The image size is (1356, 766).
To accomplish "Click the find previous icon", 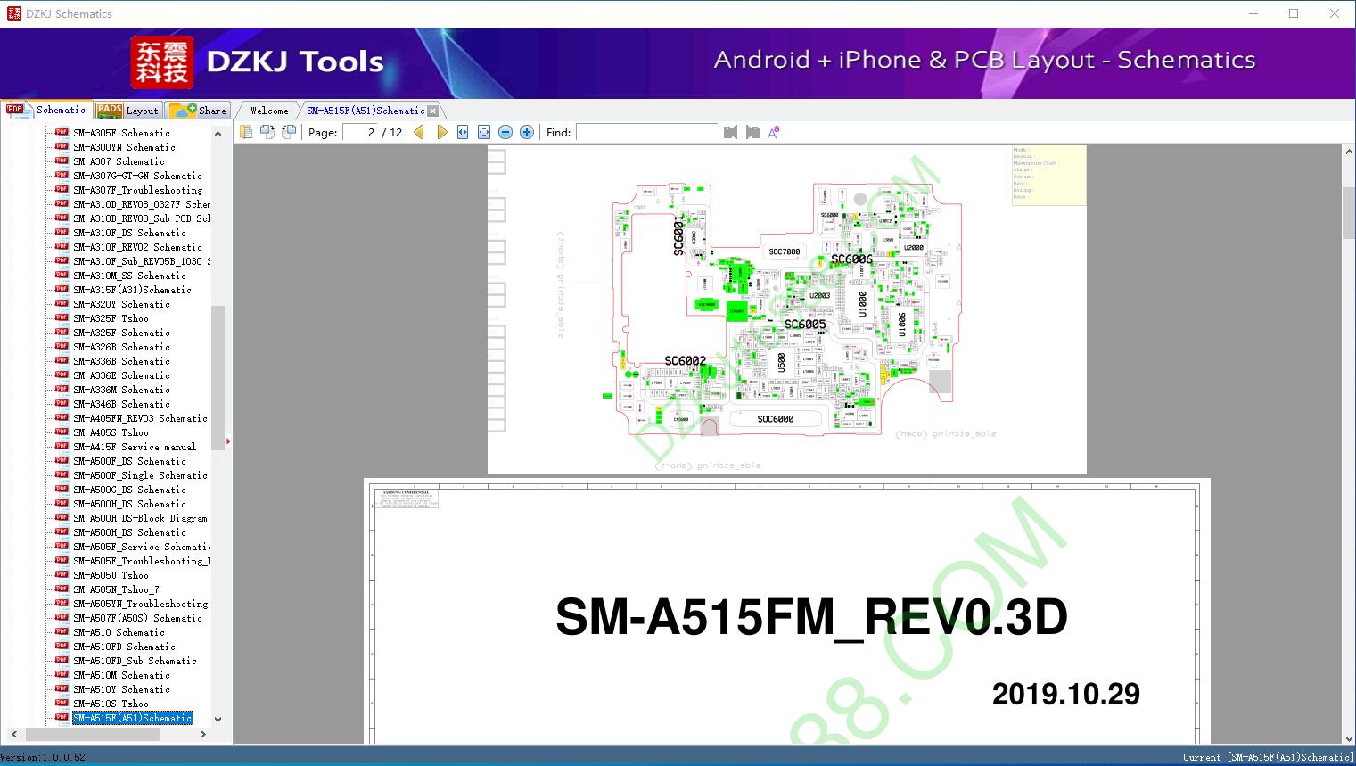I will pyautogui.click(x=731, y=132).
